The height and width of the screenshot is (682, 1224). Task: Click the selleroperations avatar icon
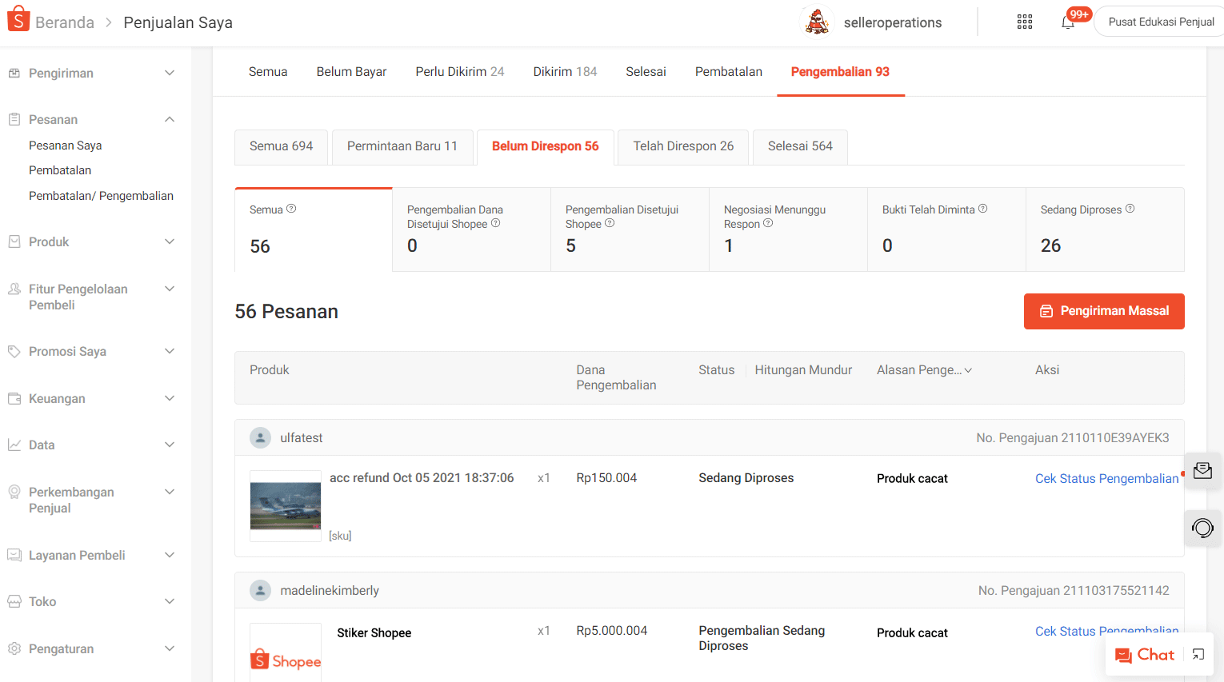point(816,22)
